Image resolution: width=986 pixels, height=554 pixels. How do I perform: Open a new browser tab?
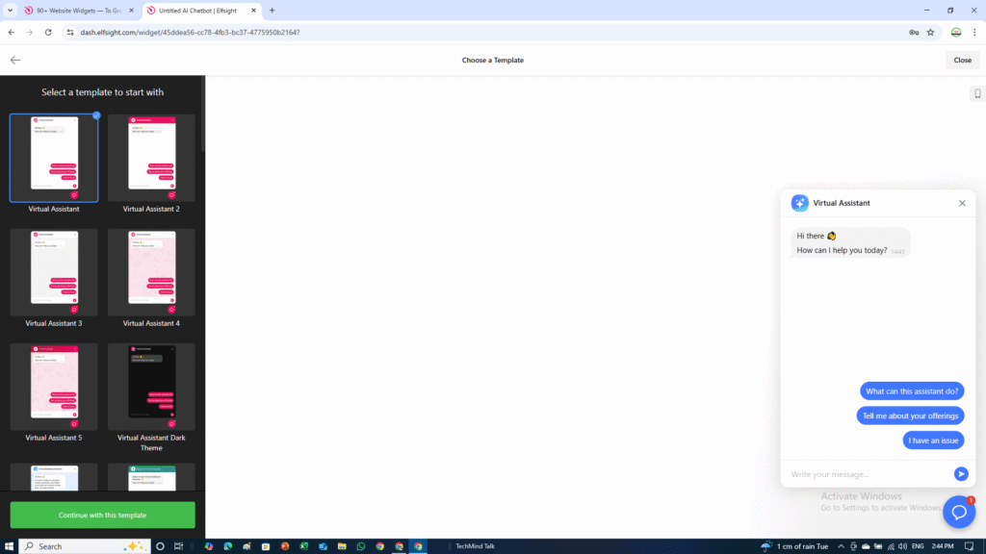click(x=272, y=10)
